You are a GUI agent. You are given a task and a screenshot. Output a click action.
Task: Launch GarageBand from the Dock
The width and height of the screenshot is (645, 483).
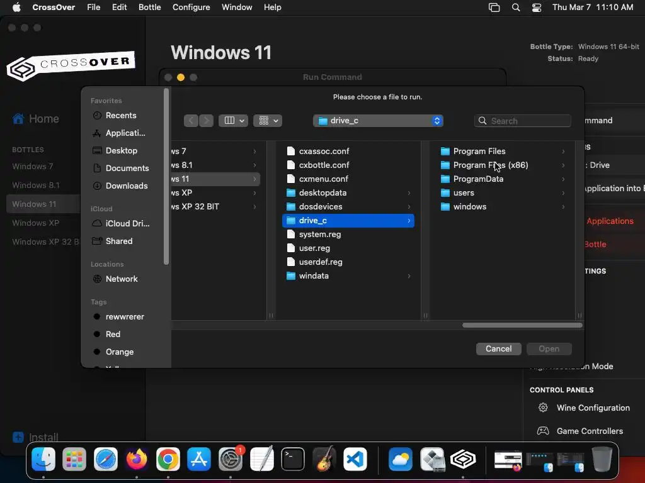point(324,459)
